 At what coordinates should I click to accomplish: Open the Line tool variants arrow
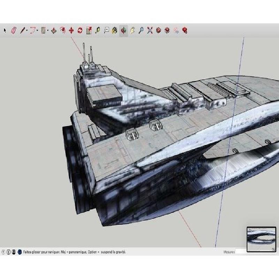(x=27, y=30)
